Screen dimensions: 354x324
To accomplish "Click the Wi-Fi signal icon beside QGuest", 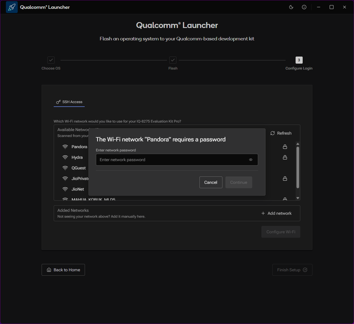I will (65, 168).
